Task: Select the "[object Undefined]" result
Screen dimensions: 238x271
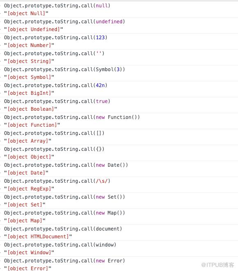Action: point(34,29)
